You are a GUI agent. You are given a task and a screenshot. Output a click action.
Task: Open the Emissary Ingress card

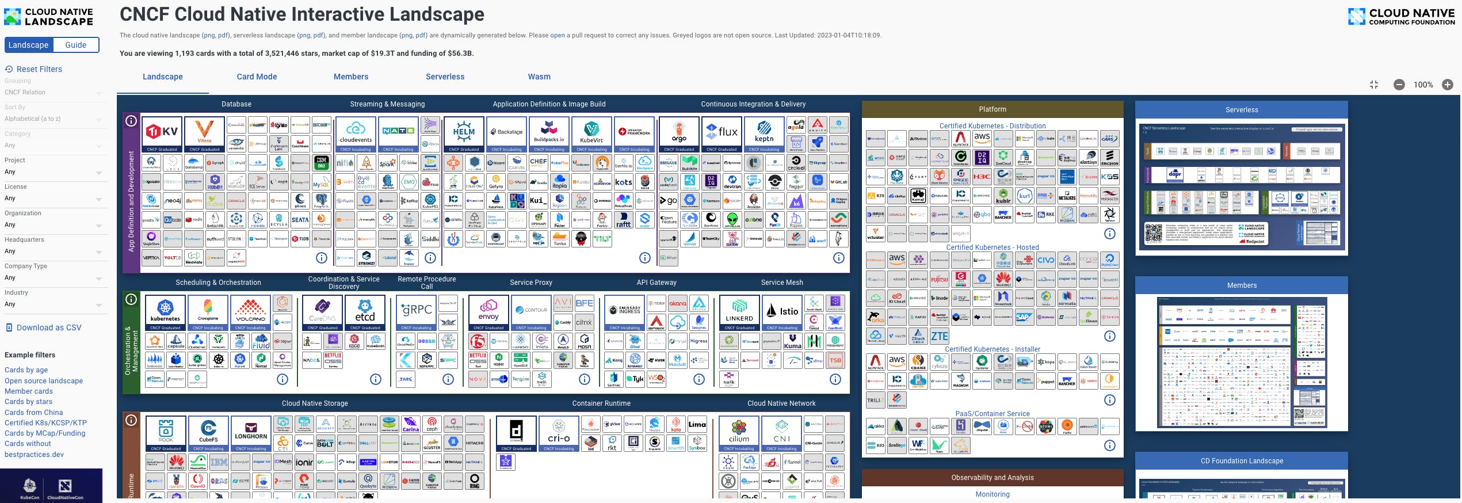pyautogui.click(x=625, y=313)
